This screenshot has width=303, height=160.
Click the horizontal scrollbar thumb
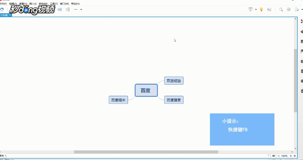(x=146, y=152)
